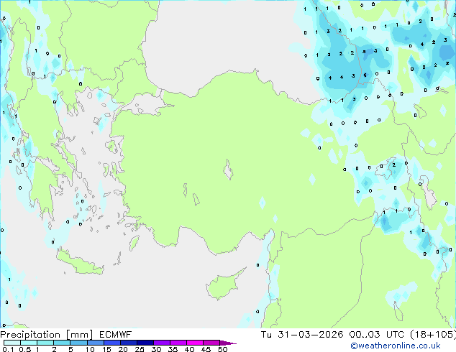Click the "20" legend scale label
Screen dimensions: 456x352
tap(123, 349)
